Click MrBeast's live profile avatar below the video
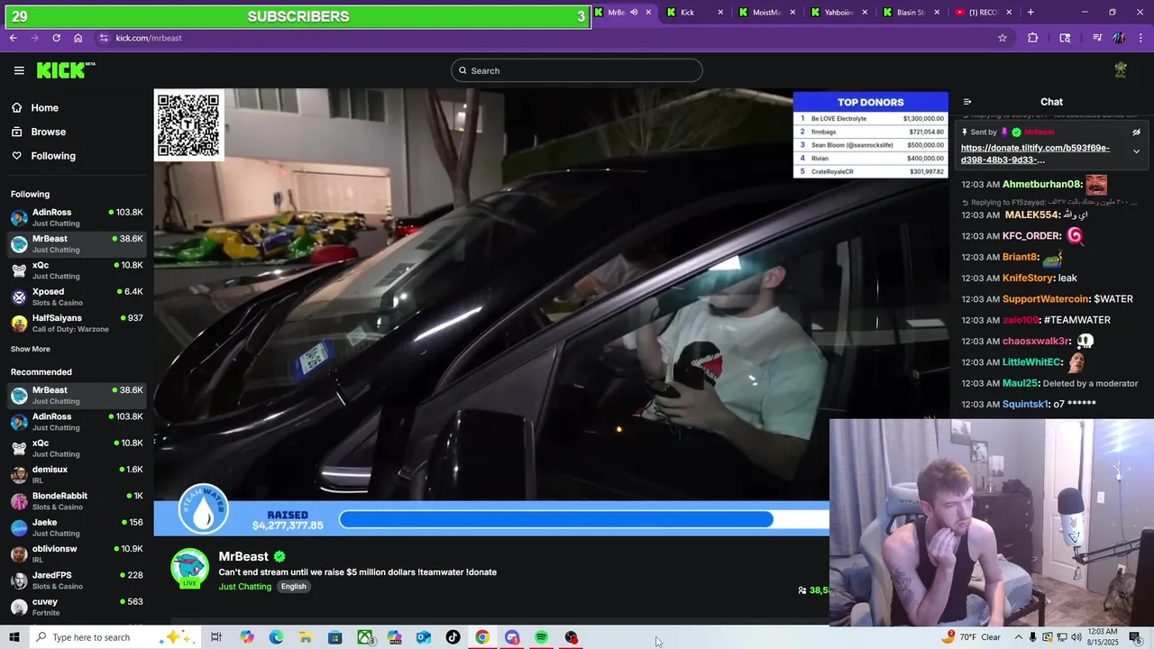Screen dimensions: 1154x649 click(189, 568)
